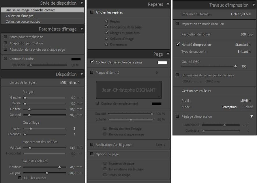The height and width of the screenshot is (183, 257).
Task: Collapse the Page panel triangle
Action: click(x=168, y=54)
